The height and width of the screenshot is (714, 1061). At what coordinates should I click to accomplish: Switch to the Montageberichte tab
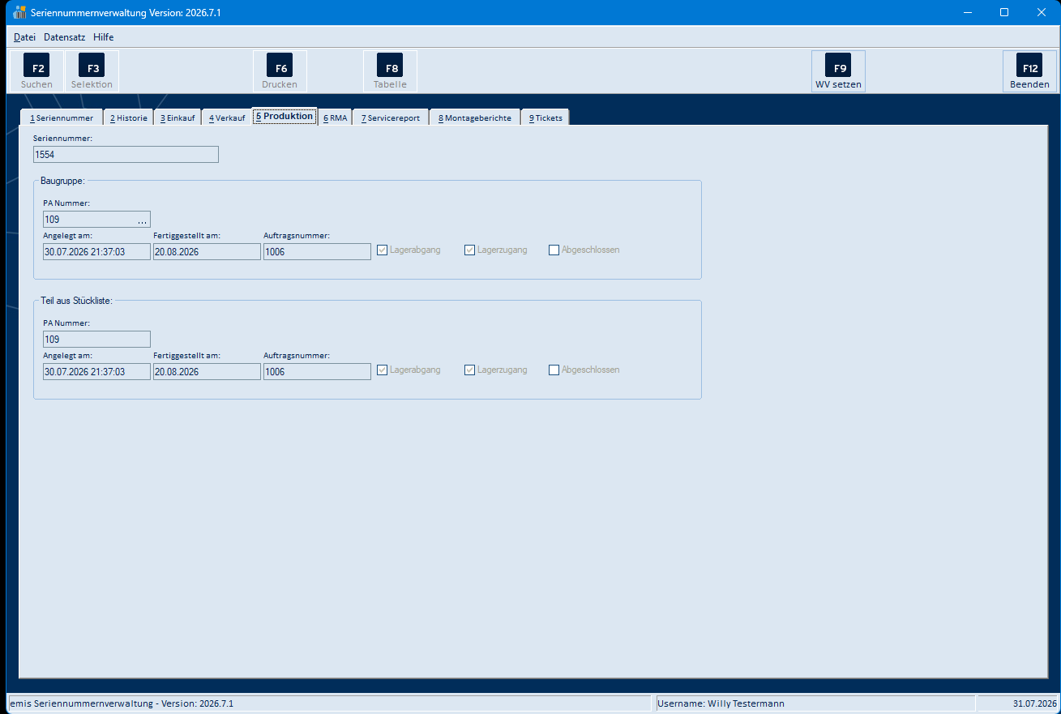(475, 118)
